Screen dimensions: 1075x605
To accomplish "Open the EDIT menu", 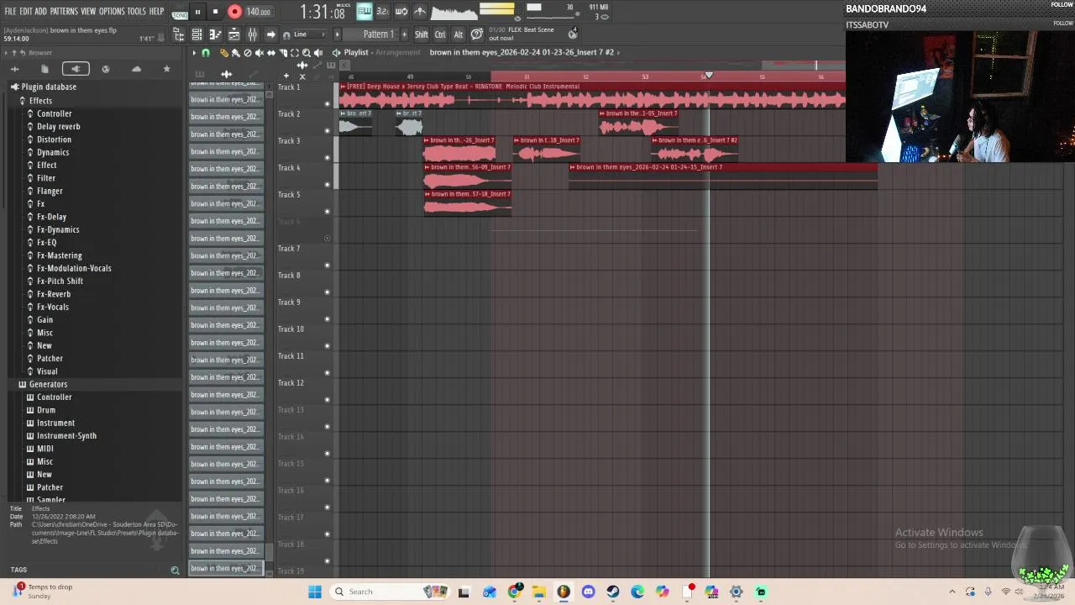I will coord(26,11).
